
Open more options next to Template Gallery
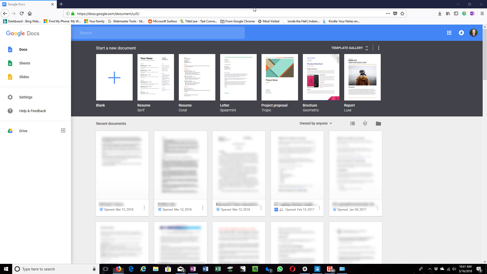(379, 48)
